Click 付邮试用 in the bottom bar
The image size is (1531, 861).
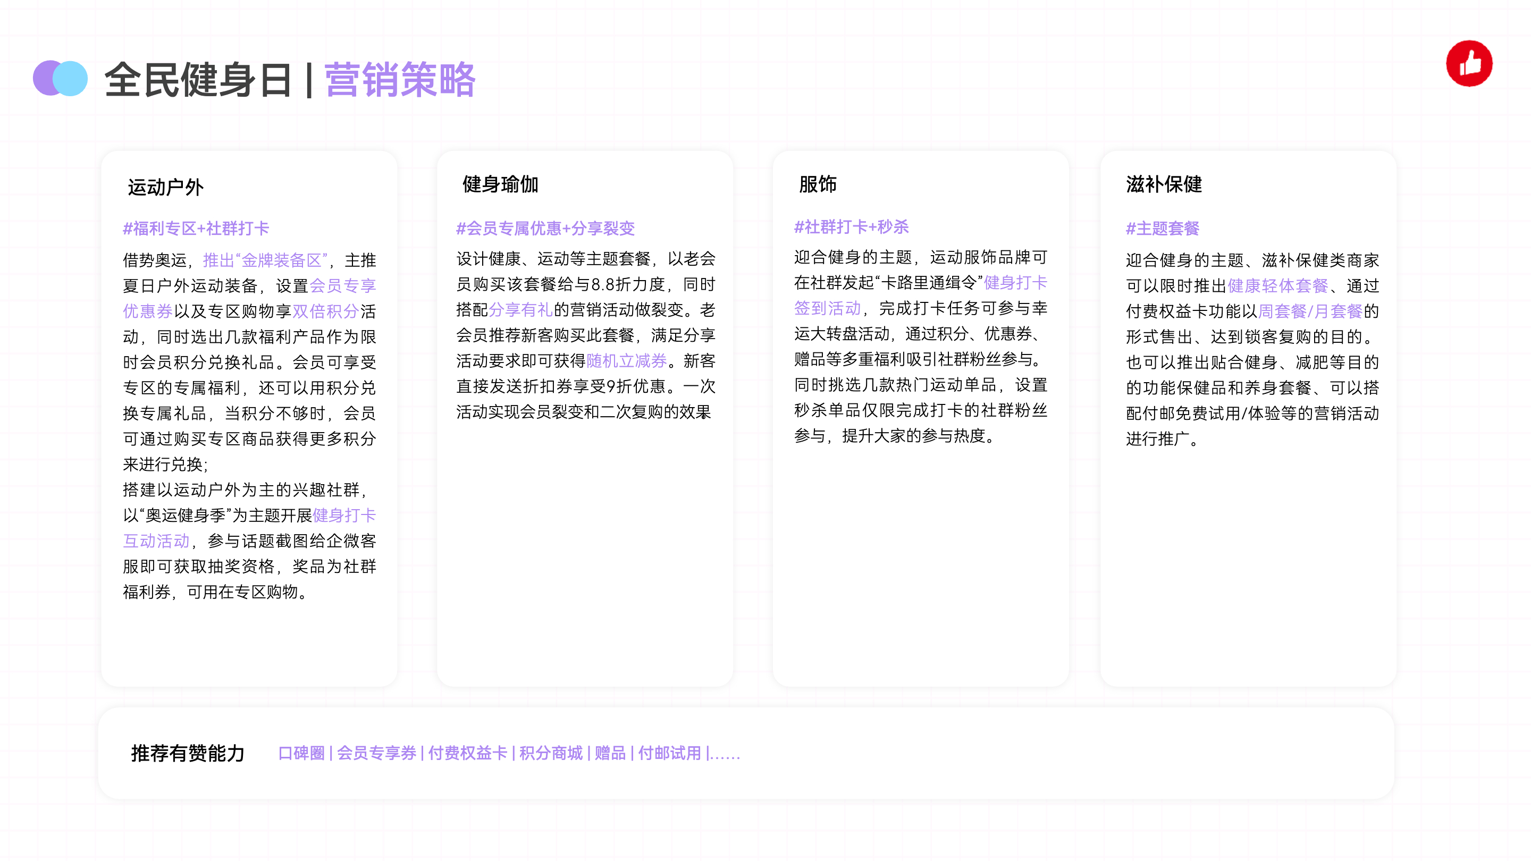pos(669,753)
